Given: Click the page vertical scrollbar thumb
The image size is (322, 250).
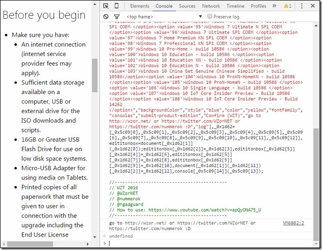Looking at the screenshot, I should tap(95, 75).
